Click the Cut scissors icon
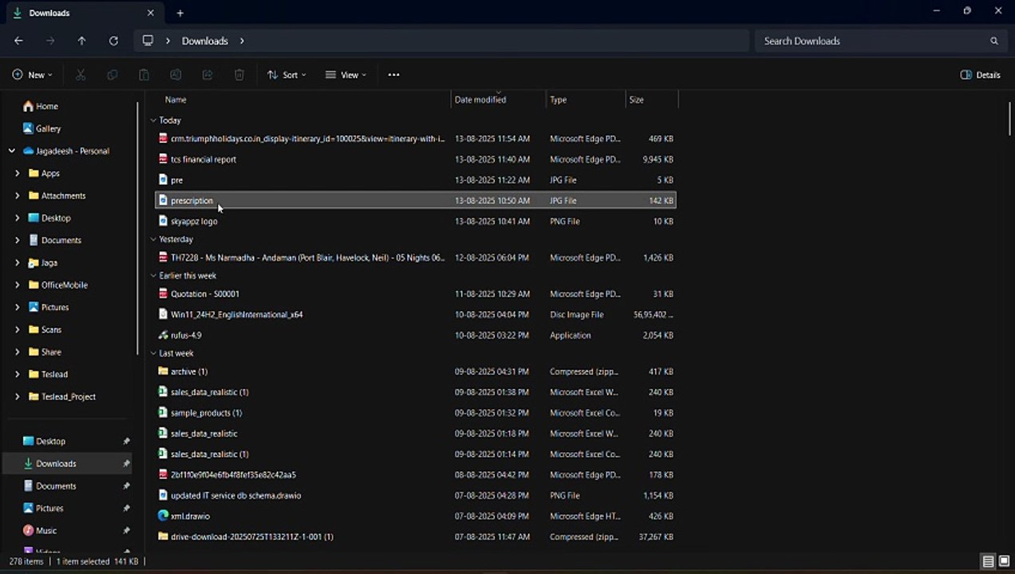The height and width of the screenshot is (574, 1015). [x=80, y=75]
